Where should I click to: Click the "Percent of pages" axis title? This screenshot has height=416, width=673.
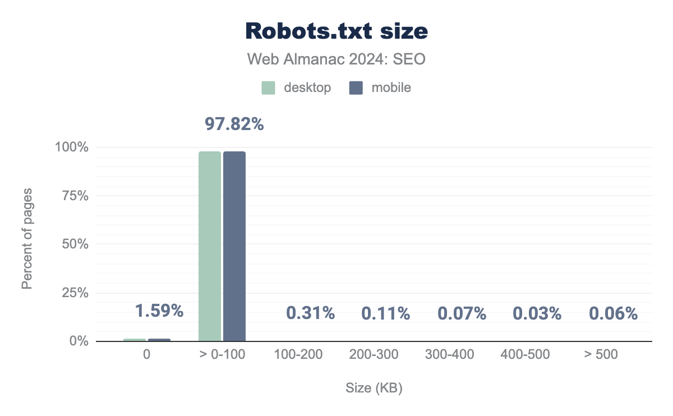[x=26, y=239]
